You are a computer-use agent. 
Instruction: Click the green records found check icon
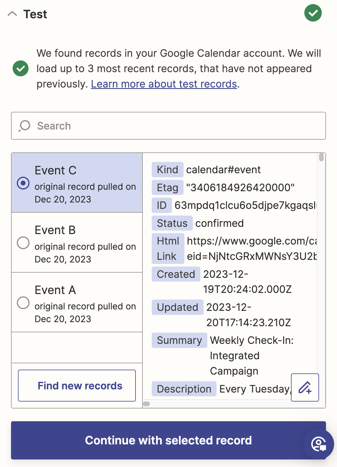(21, 69)
